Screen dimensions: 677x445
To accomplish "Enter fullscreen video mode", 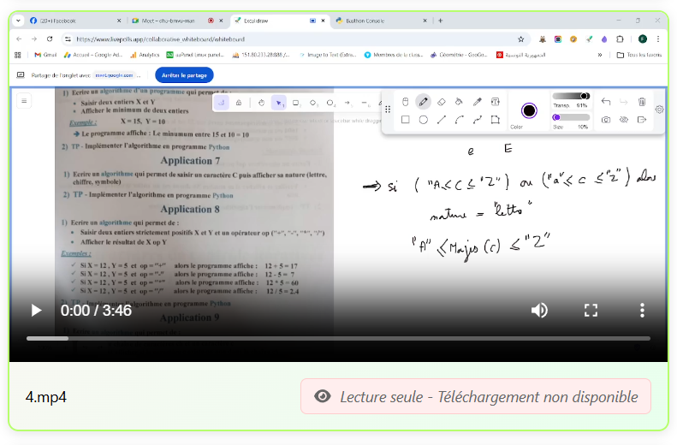I will pyautogui.click(x=591, y=311).
